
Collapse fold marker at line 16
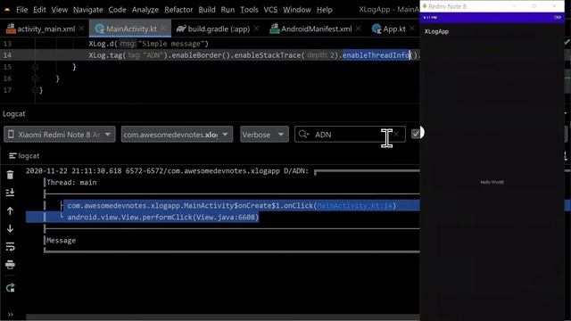pyautogui.click(x=36, y=78)
